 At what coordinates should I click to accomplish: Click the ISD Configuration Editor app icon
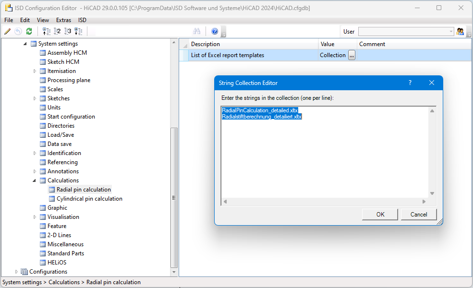tap(9, 8)
